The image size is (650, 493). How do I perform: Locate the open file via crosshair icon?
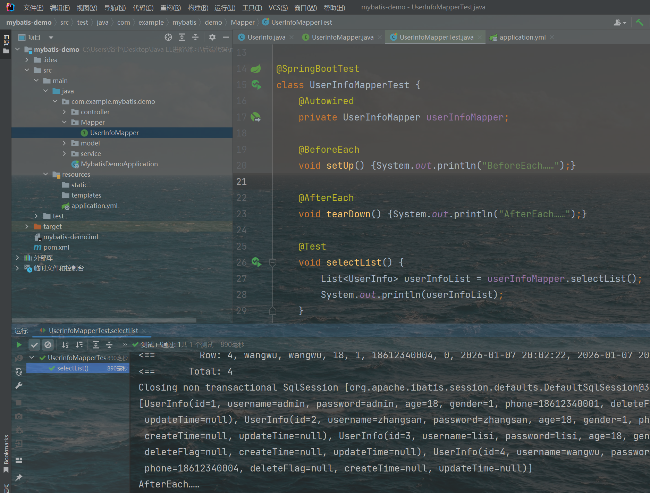pos(168,37)
